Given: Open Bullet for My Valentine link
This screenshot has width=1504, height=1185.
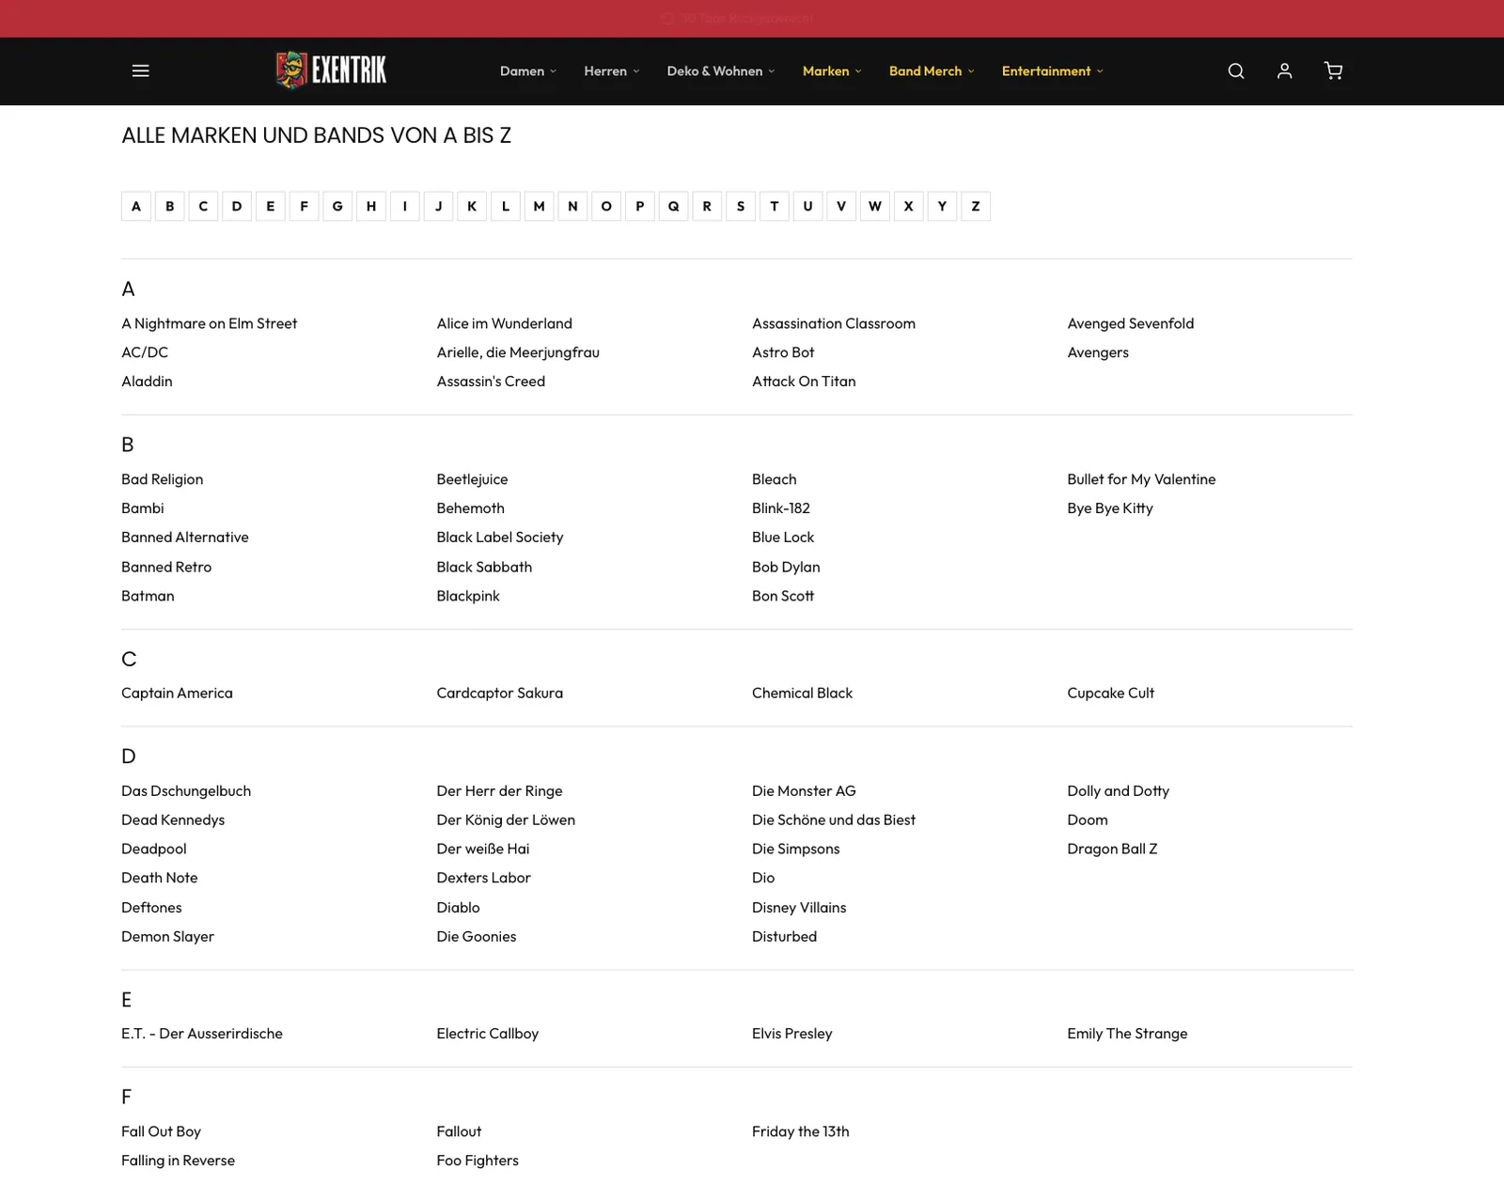Looking at the screenshot, I should click(x=1141, y=479).
